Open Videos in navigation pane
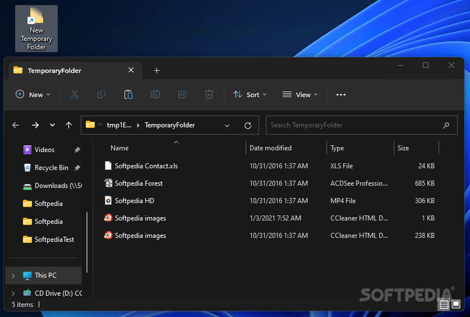Viewport: 470px width, 317px height. (x=44, y=150)
